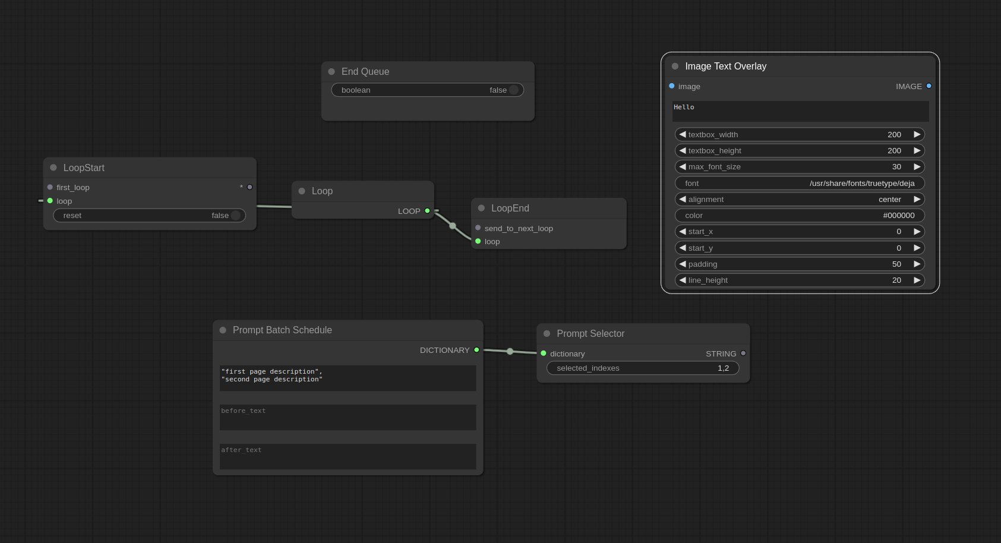Decrease max_font_size with the left arrow
The width and height of the screenshot is (1001, 543).
(x=683, y=167)
